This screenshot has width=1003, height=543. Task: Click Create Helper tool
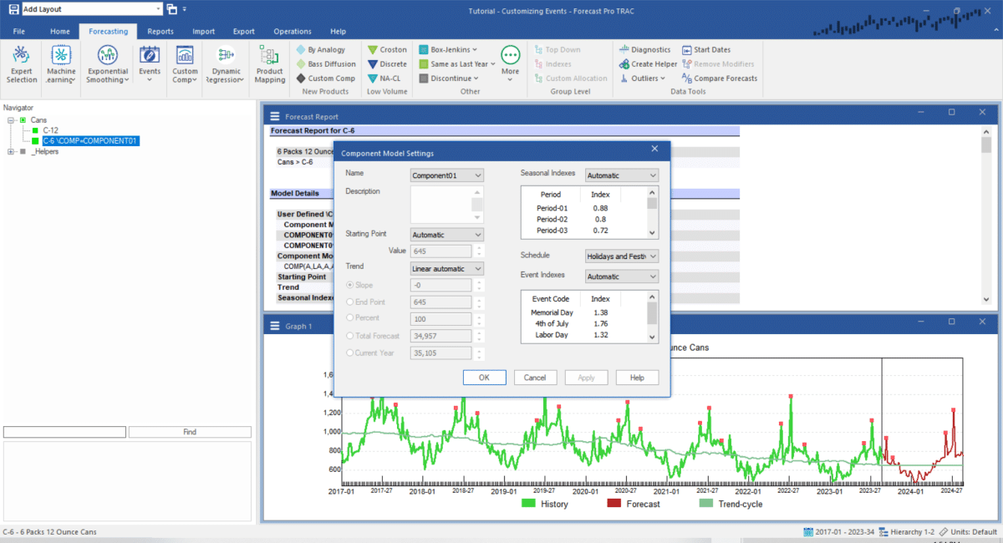[649, 63]
